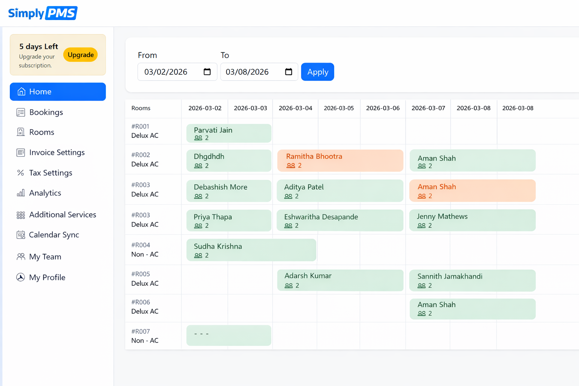Select the Calendar Sync icon
This screenshot has width=579, height=386.
click(21, 234)
